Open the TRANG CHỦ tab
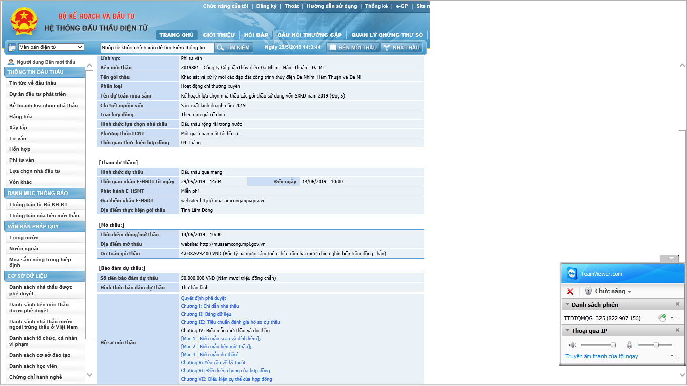Image resolution: width=687 pixels, height=386 pixels. tap(177, 35)
